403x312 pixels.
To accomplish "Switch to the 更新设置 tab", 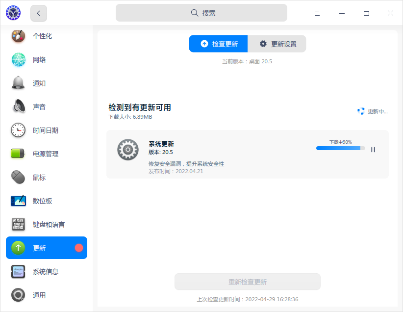I will pyautogui.click(x=277, y=44).
